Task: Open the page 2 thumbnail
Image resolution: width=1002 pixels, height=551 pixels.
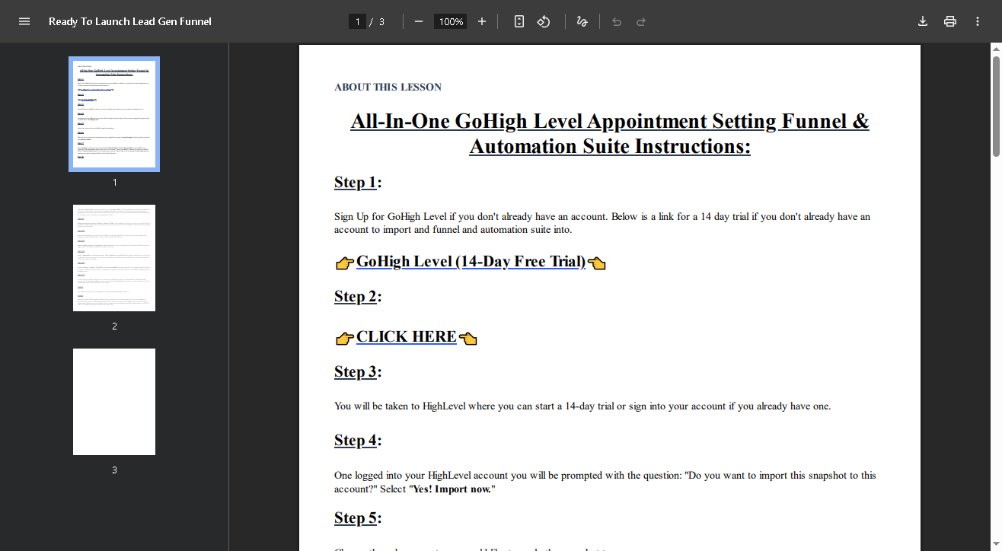Action: pyautogui.click(x=114, y=258)
